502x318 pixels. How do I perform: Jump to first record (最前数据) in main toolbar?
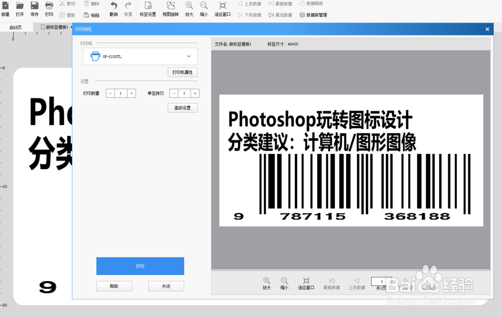(x=280, y=4)
